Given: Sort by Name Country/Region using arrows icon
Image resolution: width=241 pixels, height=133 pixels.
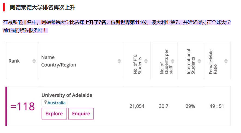Looking at the screenshot, I should 119,61.
